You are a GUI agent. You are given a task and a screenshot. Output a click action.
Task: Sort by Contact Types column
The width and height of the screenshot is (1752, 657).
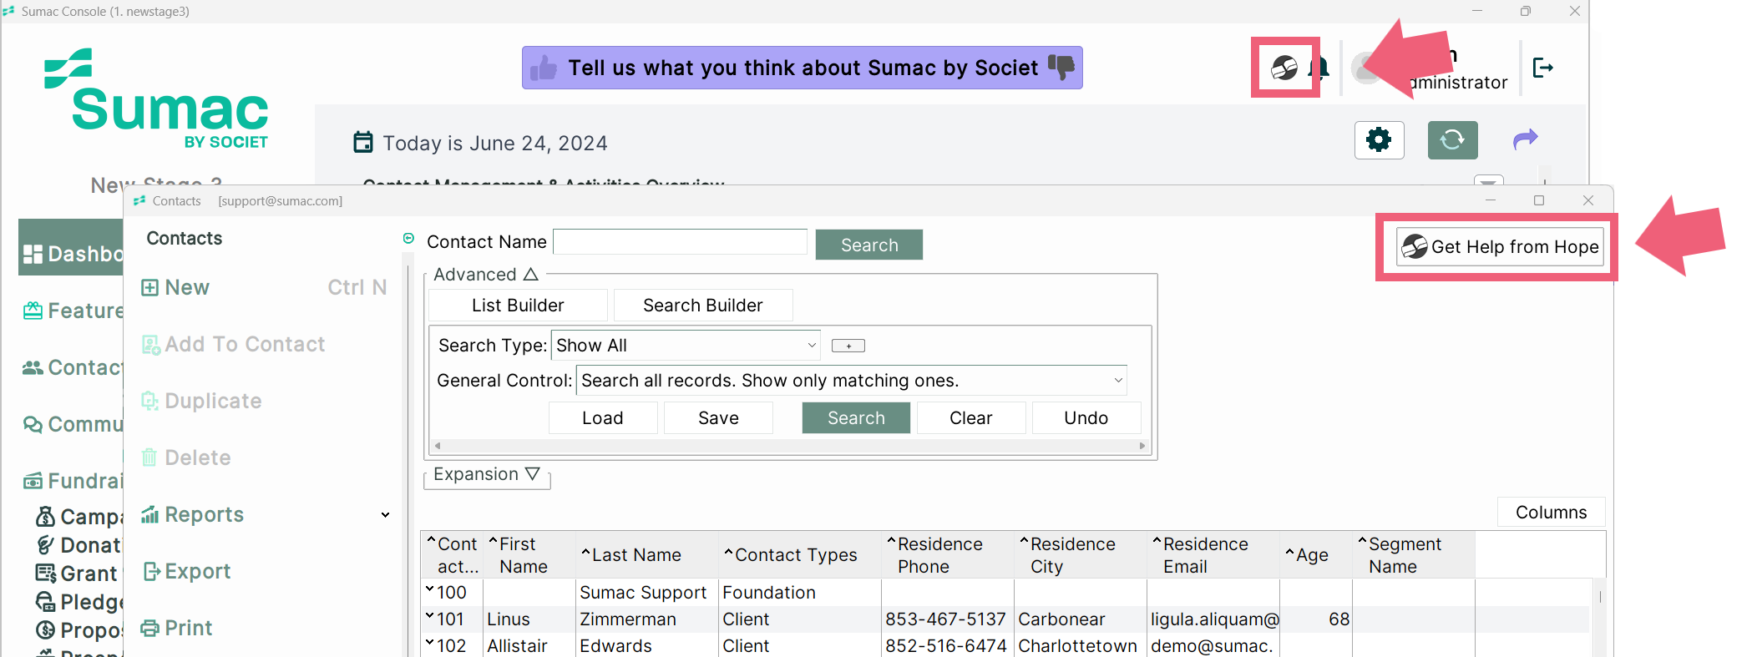click(800, 555)
